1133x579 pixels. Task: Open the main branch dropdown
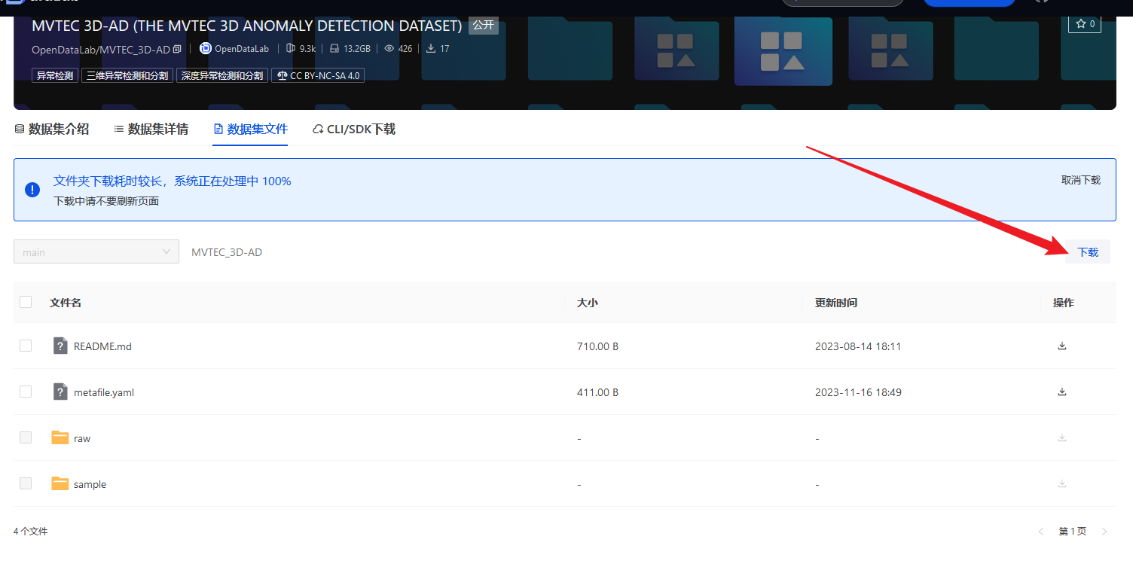96,251
